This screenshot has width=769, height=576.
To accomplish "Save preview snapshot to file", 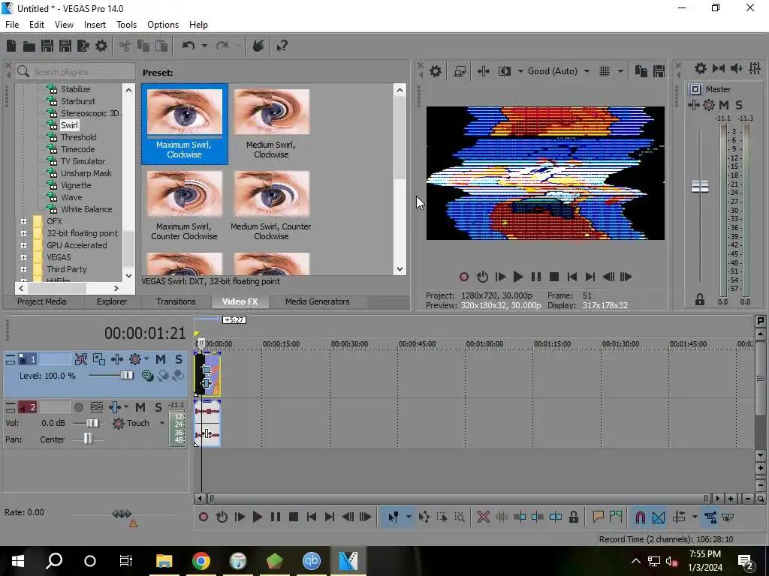I will tap(659, 71).
